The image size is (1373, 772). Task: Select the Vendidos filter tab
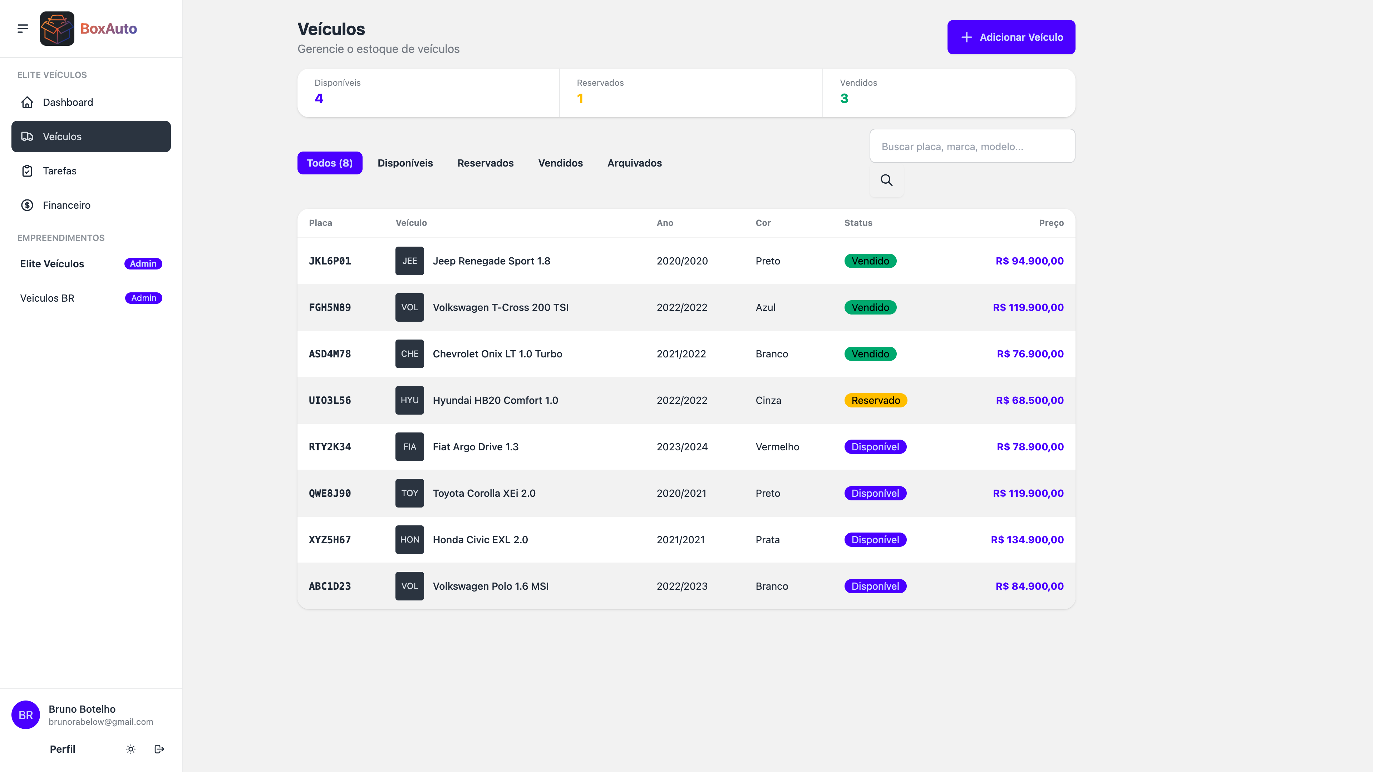(560, 163)
